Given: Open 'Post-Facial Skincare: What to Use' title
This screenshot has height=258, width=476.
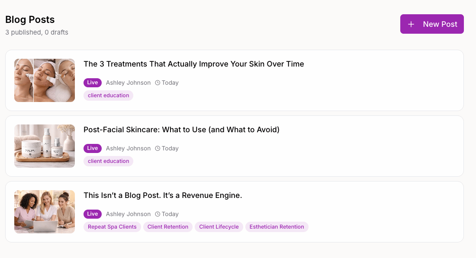Looking at the screenshot, I should [182, 130].
